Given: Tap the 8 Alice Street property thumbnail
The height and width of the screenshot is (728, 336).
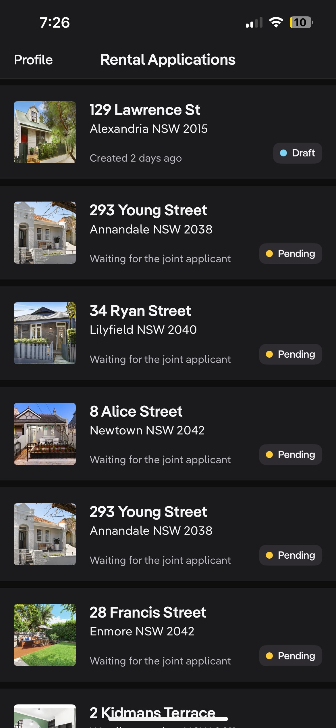Looking at the screenshot, I should tap(45, 434).
